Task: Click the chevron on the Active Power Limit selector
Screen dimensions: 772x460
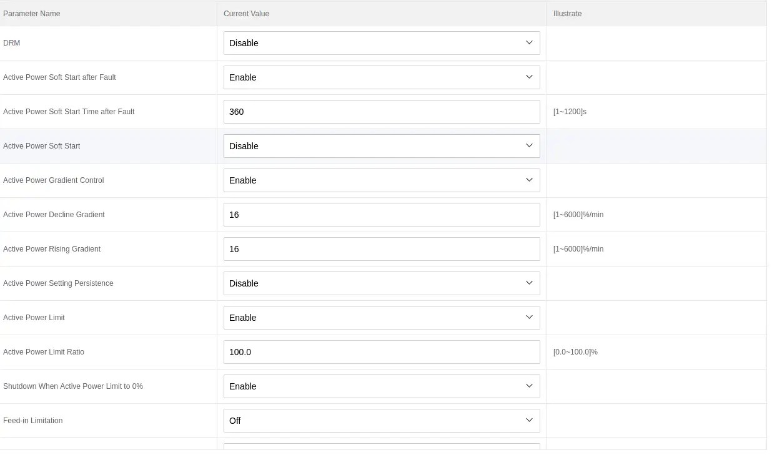Action: coord(529,317)
